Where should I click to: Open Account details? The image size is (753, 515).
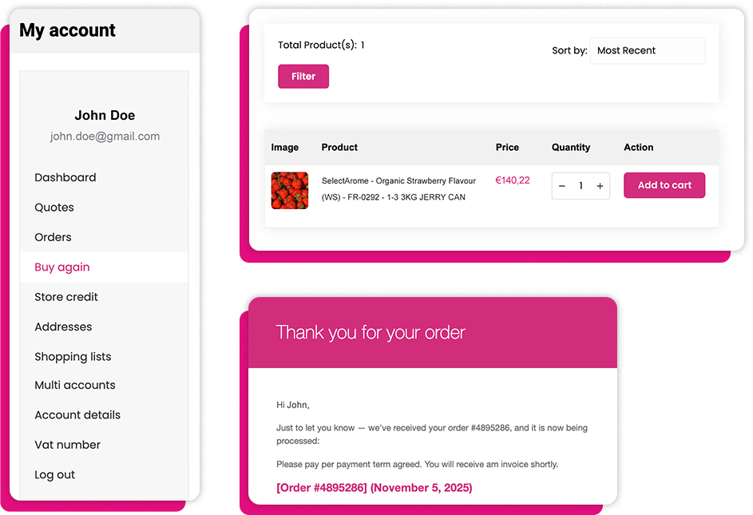[77, 414]
